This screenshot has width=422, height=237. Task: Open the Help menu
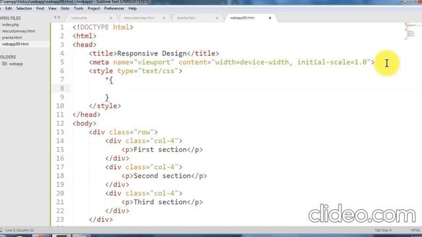(x=133, y=9)
